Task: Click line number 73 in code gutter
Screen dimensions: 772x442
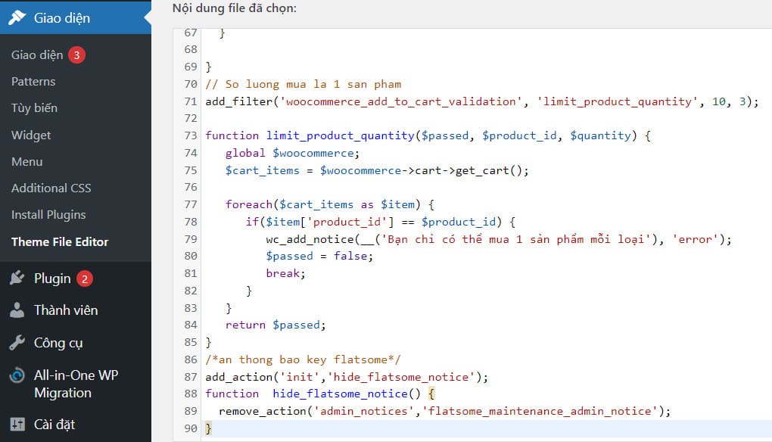Action: [x=189, y=135]
